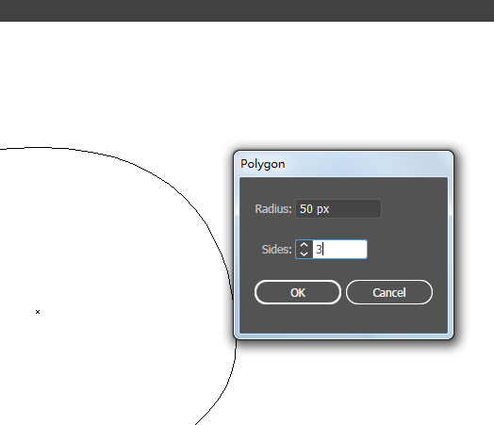Decrease Sides with the down arrow

tap(304, 253)
